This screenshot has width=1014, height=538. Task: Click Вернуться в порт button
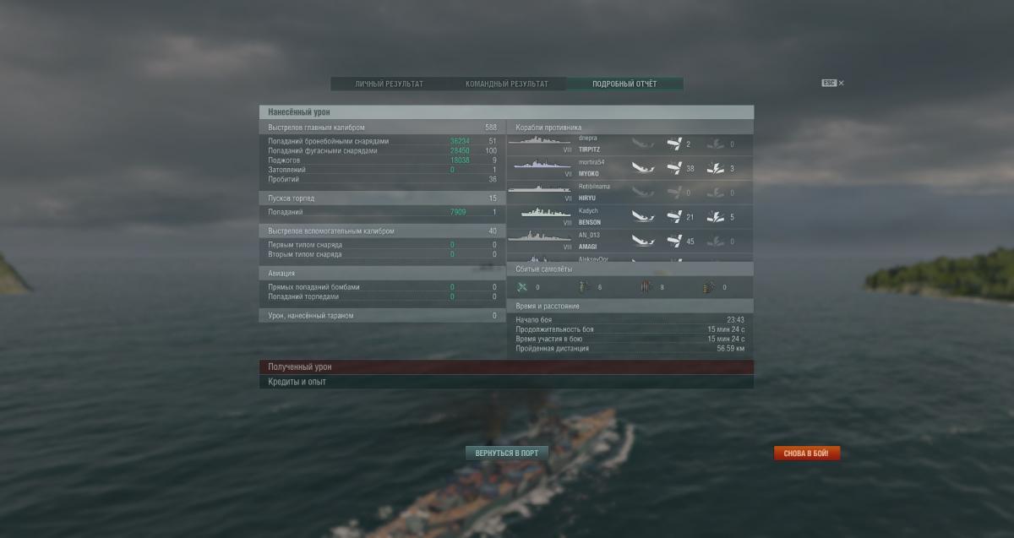pyautogui.click(x=507, y=454)
